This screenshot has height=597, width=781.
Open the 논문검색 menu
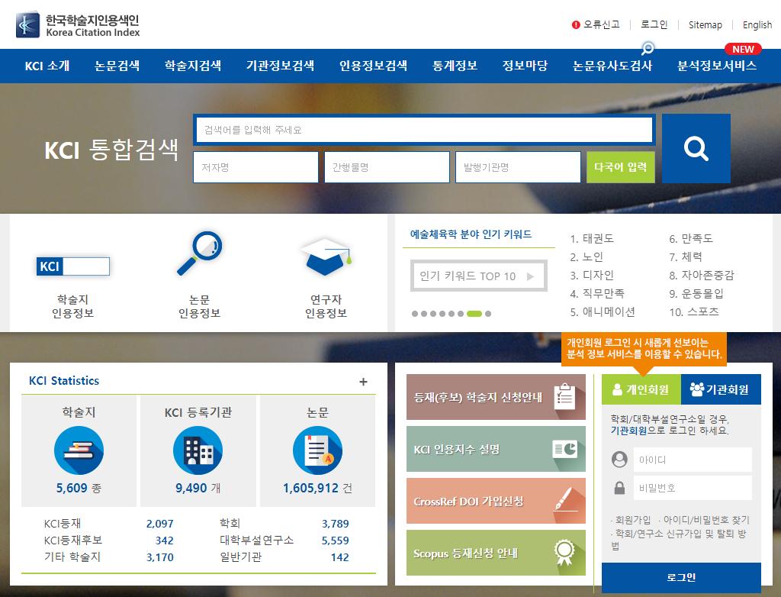click(x=116, y=66)
